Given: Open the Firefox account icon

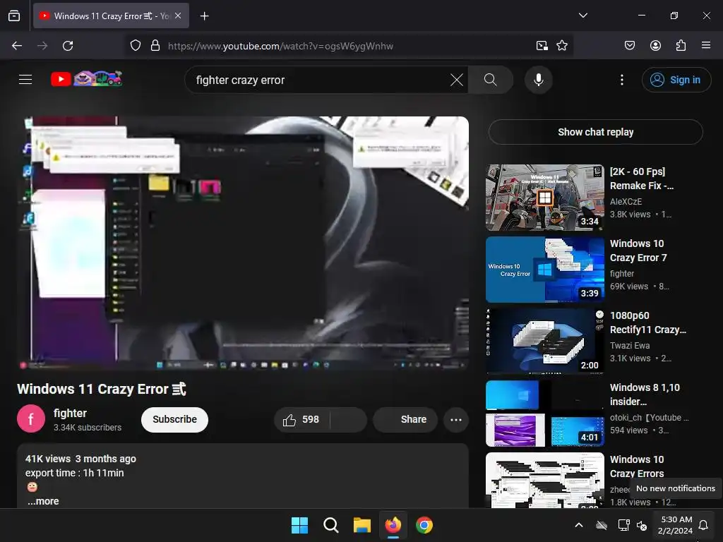Looking at the screenshot, I should (655, 45).
